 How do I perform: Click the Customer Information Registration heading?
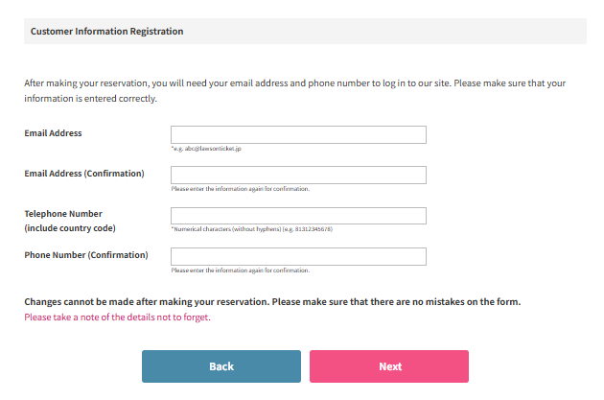(106, 32)
